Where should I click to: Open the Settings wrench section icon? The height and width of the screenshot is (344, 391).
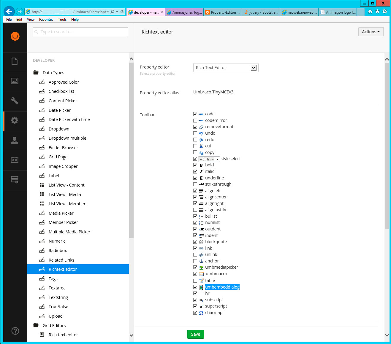15,101
